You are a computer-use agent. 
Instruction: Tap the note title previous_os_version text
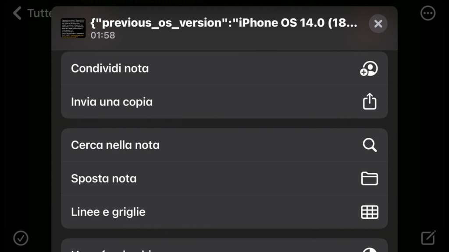224,23
